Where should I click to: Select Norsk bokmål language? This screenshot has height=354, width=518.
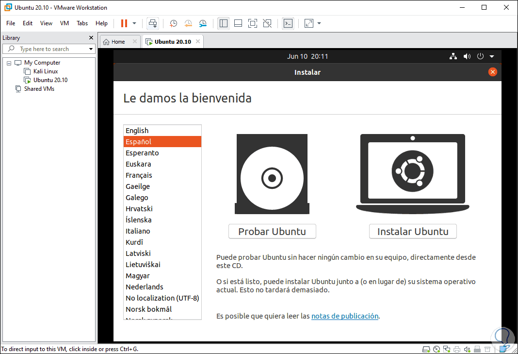click(162, 309)
